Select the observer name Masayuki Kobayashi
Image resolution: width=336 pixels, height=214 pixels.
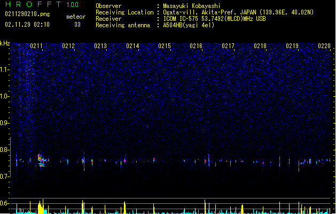[x=192, y=6]
